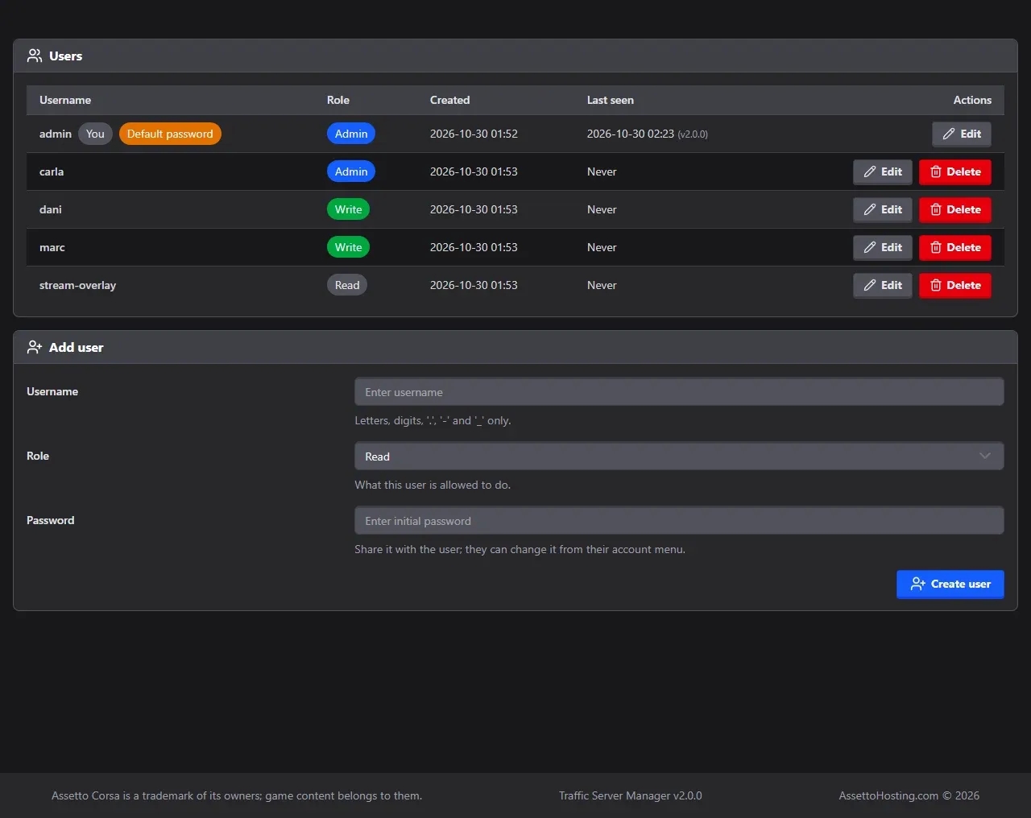The image size is (1031, 818).
Task: Click carla's Admin role badge
Action: point(351,171)
